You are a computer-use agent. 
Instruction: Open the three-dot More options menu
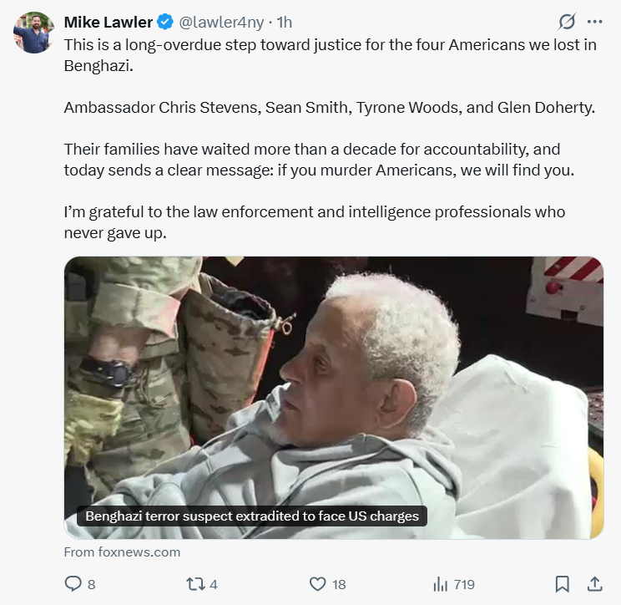click(x=594, y=22)
